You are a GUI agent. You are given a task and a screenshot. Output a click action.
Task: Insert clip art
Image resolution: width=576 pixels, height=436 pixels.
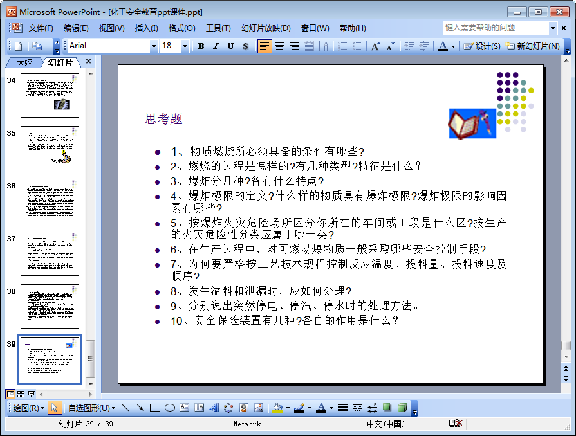click(x=244, y=408)
